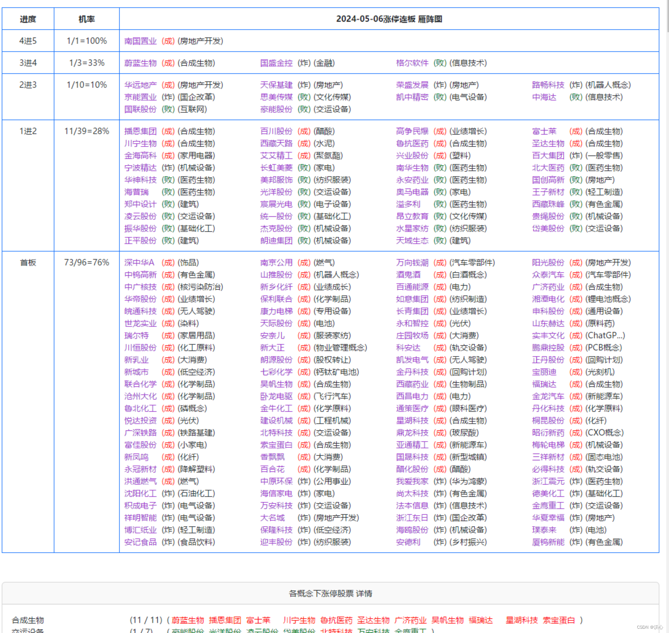Open 万向钱潮 stock link
669x633 pixels.
tap(412, 263)
